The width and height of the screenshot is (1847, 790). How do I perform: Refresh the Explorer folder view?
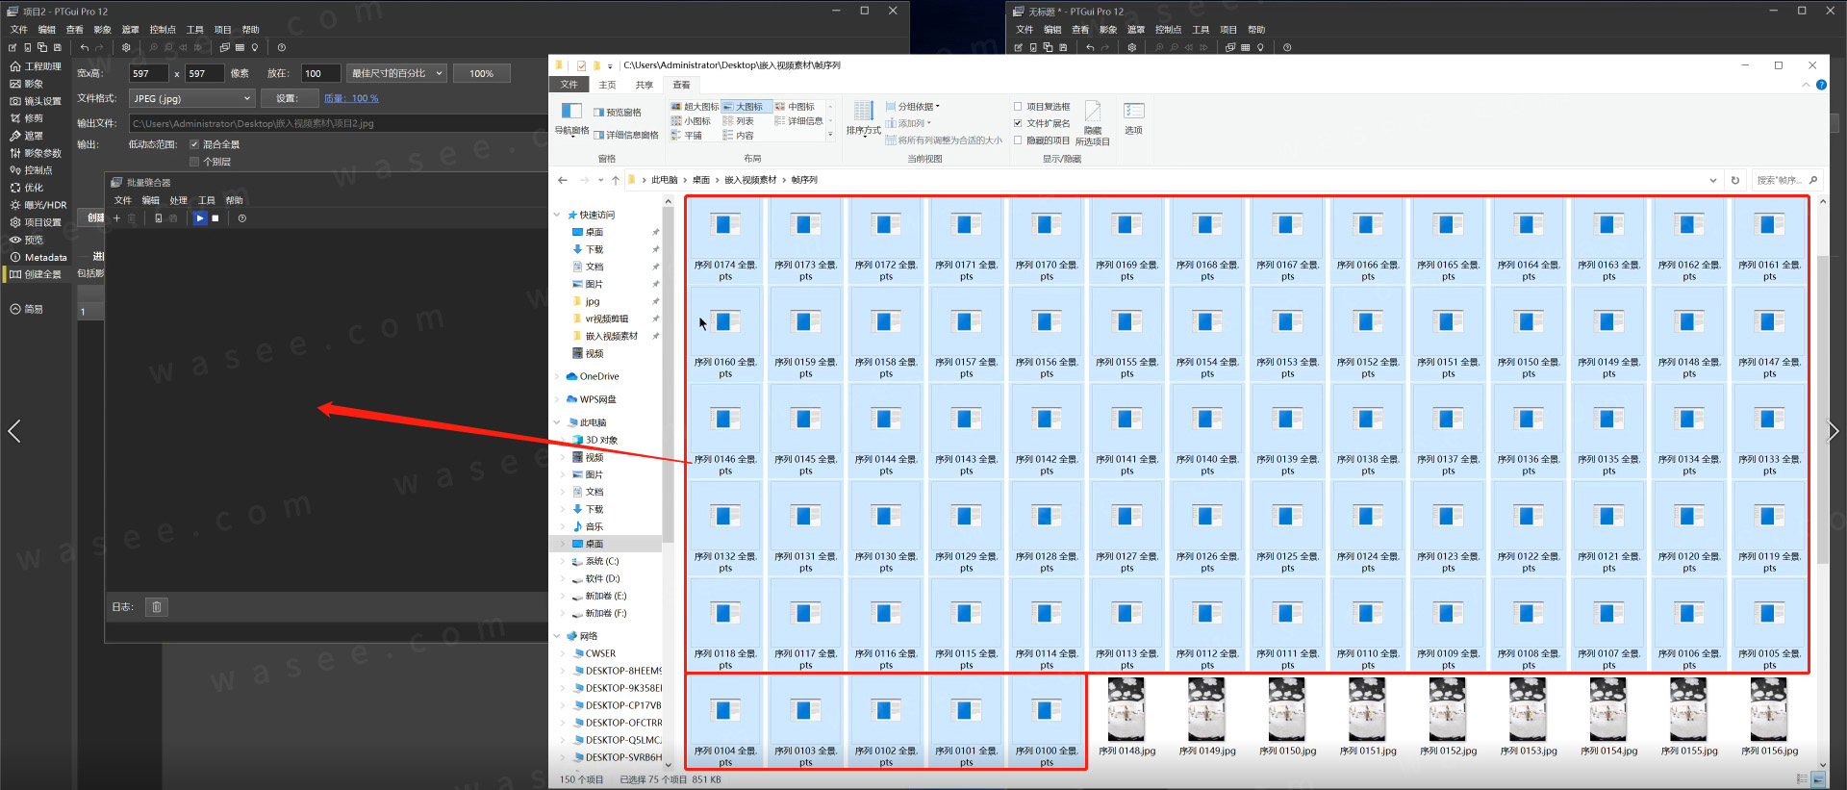pos(1735,180)
